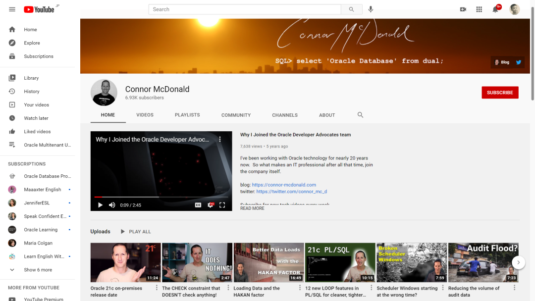Open featured video more options menu
This screenshot has height=301, width=535.
220,140
